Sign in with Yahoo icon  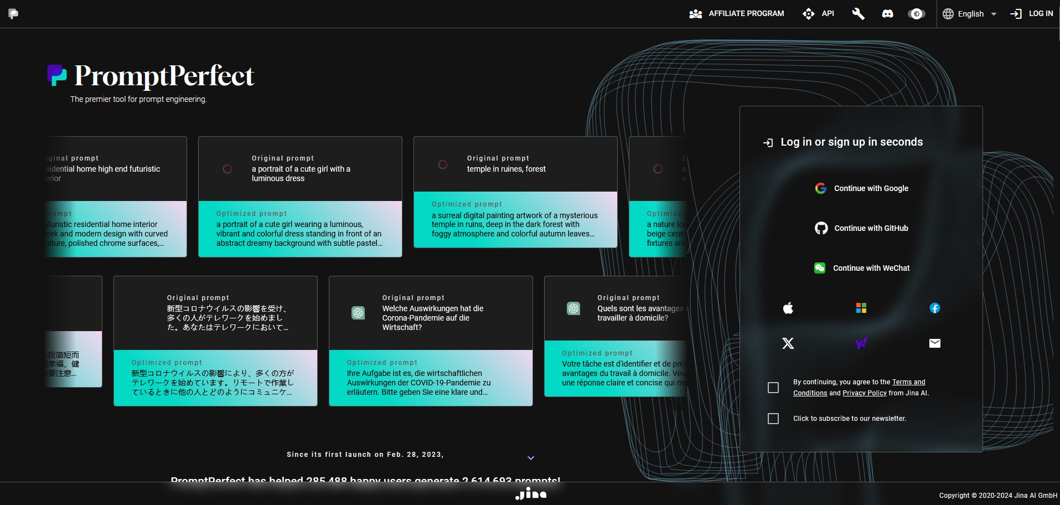click(x=861, y=343)
